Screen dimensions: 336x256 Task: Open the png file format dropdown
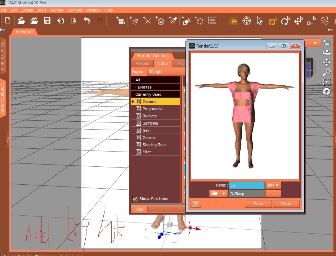[x=273, y=185]
